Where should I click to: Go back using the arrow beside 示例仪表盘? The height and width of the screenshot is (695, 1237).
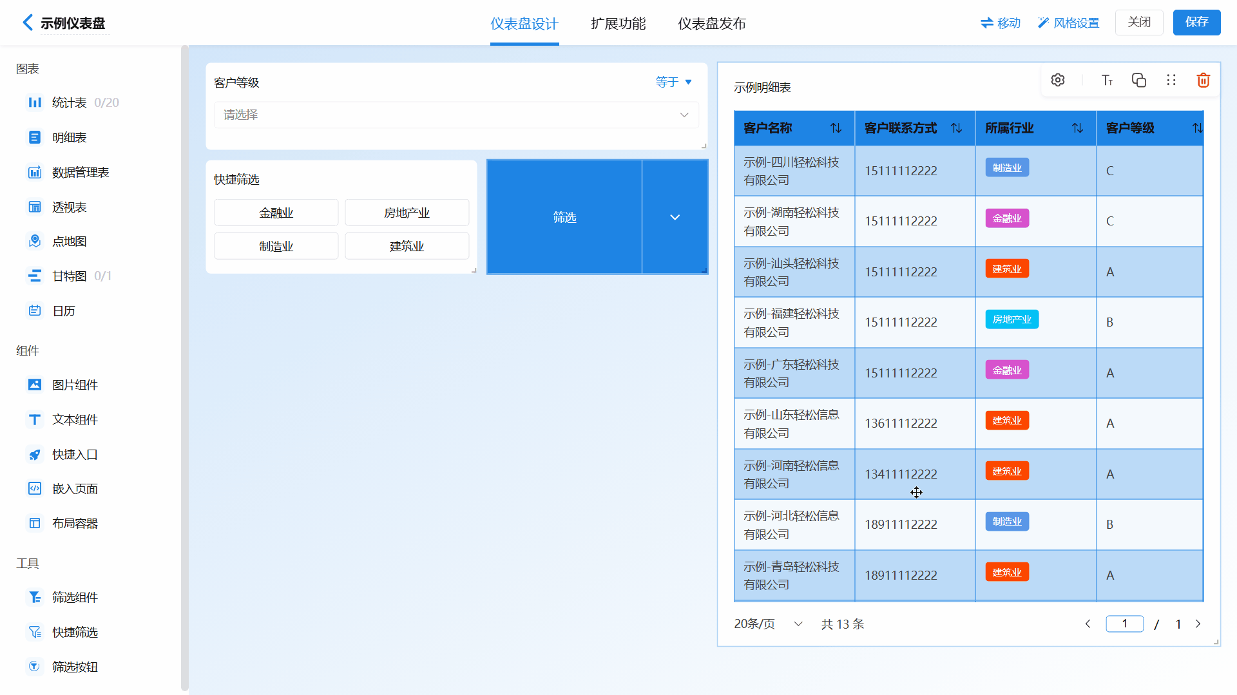(x=27, y=23)
